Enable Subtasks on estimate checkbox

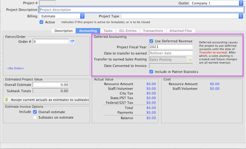[35, 118]
